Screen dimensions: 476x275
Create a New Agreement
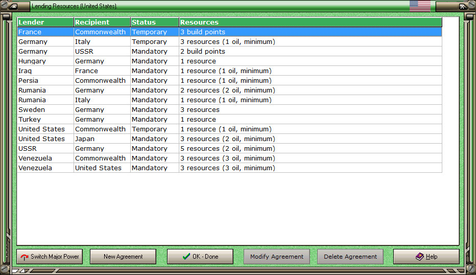123,257
